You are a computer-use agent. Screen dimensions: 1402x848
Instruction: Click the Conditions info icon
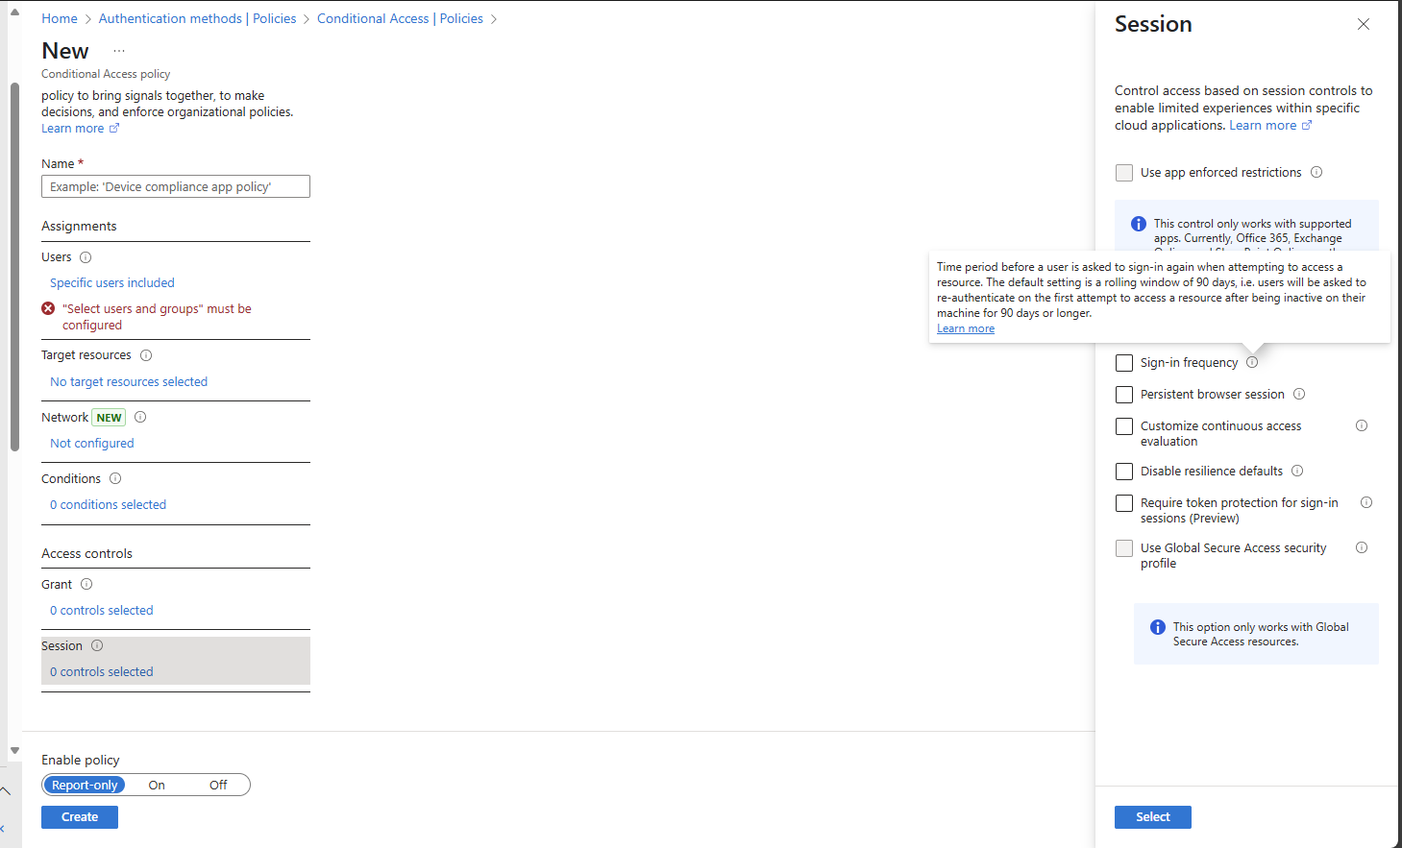pyautogui.click(x=114, y=477)
